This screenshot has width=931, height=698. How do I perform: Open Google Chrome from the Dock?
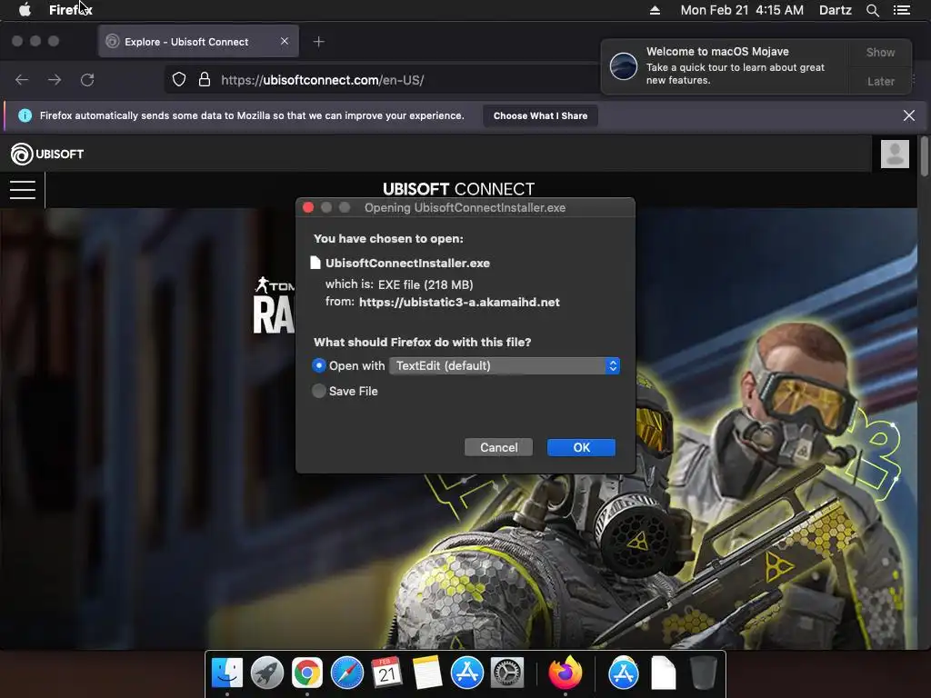[307, 673]
